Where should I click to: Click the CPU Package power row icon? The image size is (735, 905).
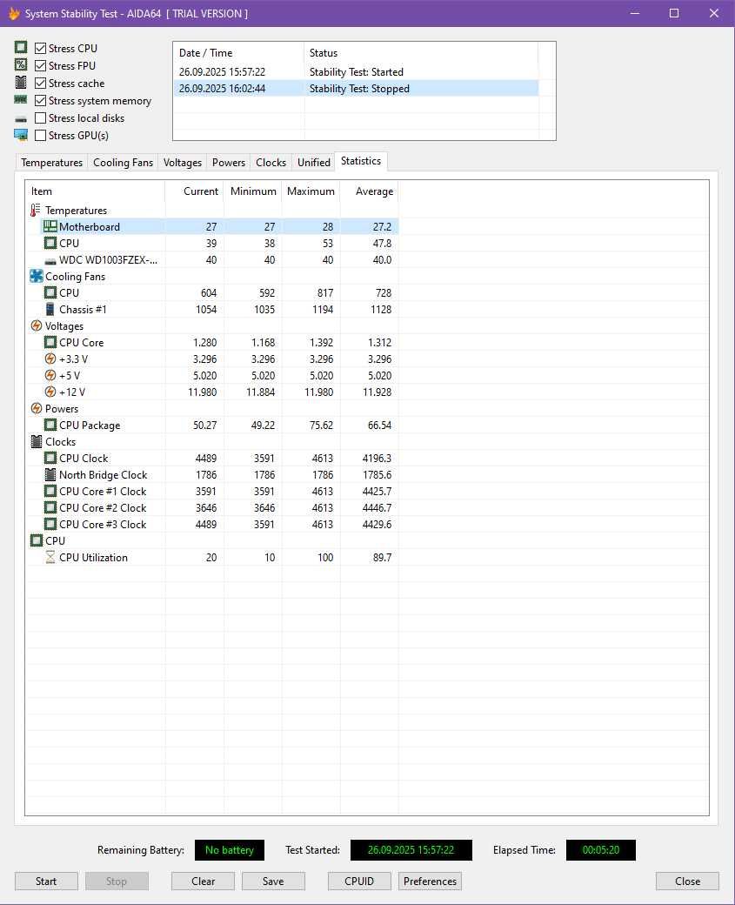pos(50,425)
